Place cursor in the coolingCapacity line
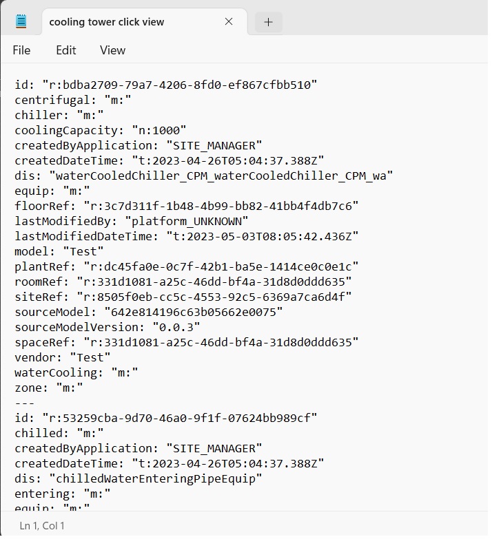Image resolution: width=492 pixels, height=539 pixels. coord(101,131)
